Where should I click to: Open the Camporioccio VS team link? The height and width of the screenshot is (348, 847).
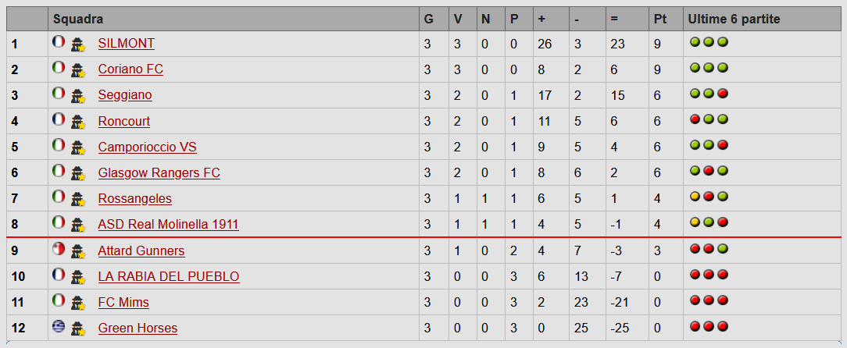[148, 147]
